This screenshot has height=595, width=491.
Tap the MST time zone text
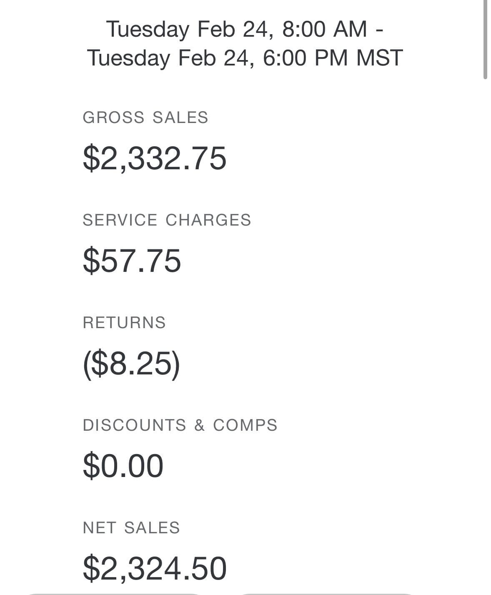(x=379, y=58)
